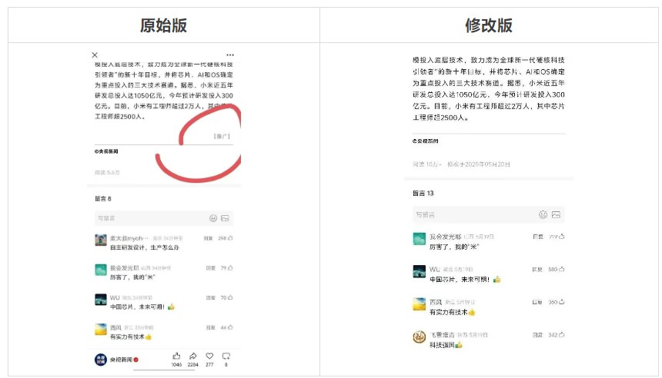Open WU's dark avatar in 修改版
The height and width of the screenshot is (378, 662).
(420, 271)
